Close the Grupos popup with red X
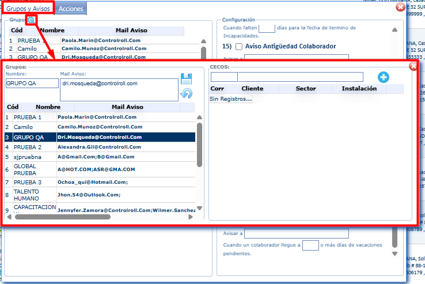 pyautogui.click(x=413, y=66)
